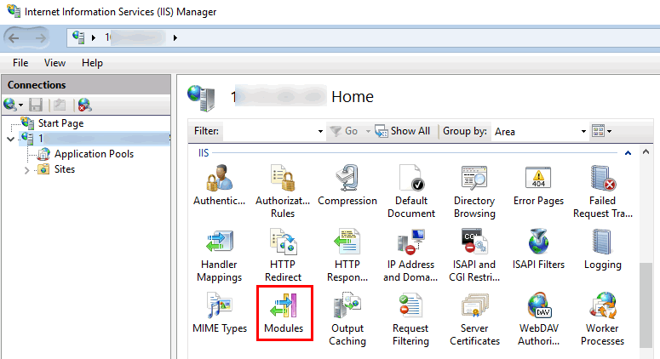Click the Back navigation button
Viewport: 660px width, 359px height.
14,38
